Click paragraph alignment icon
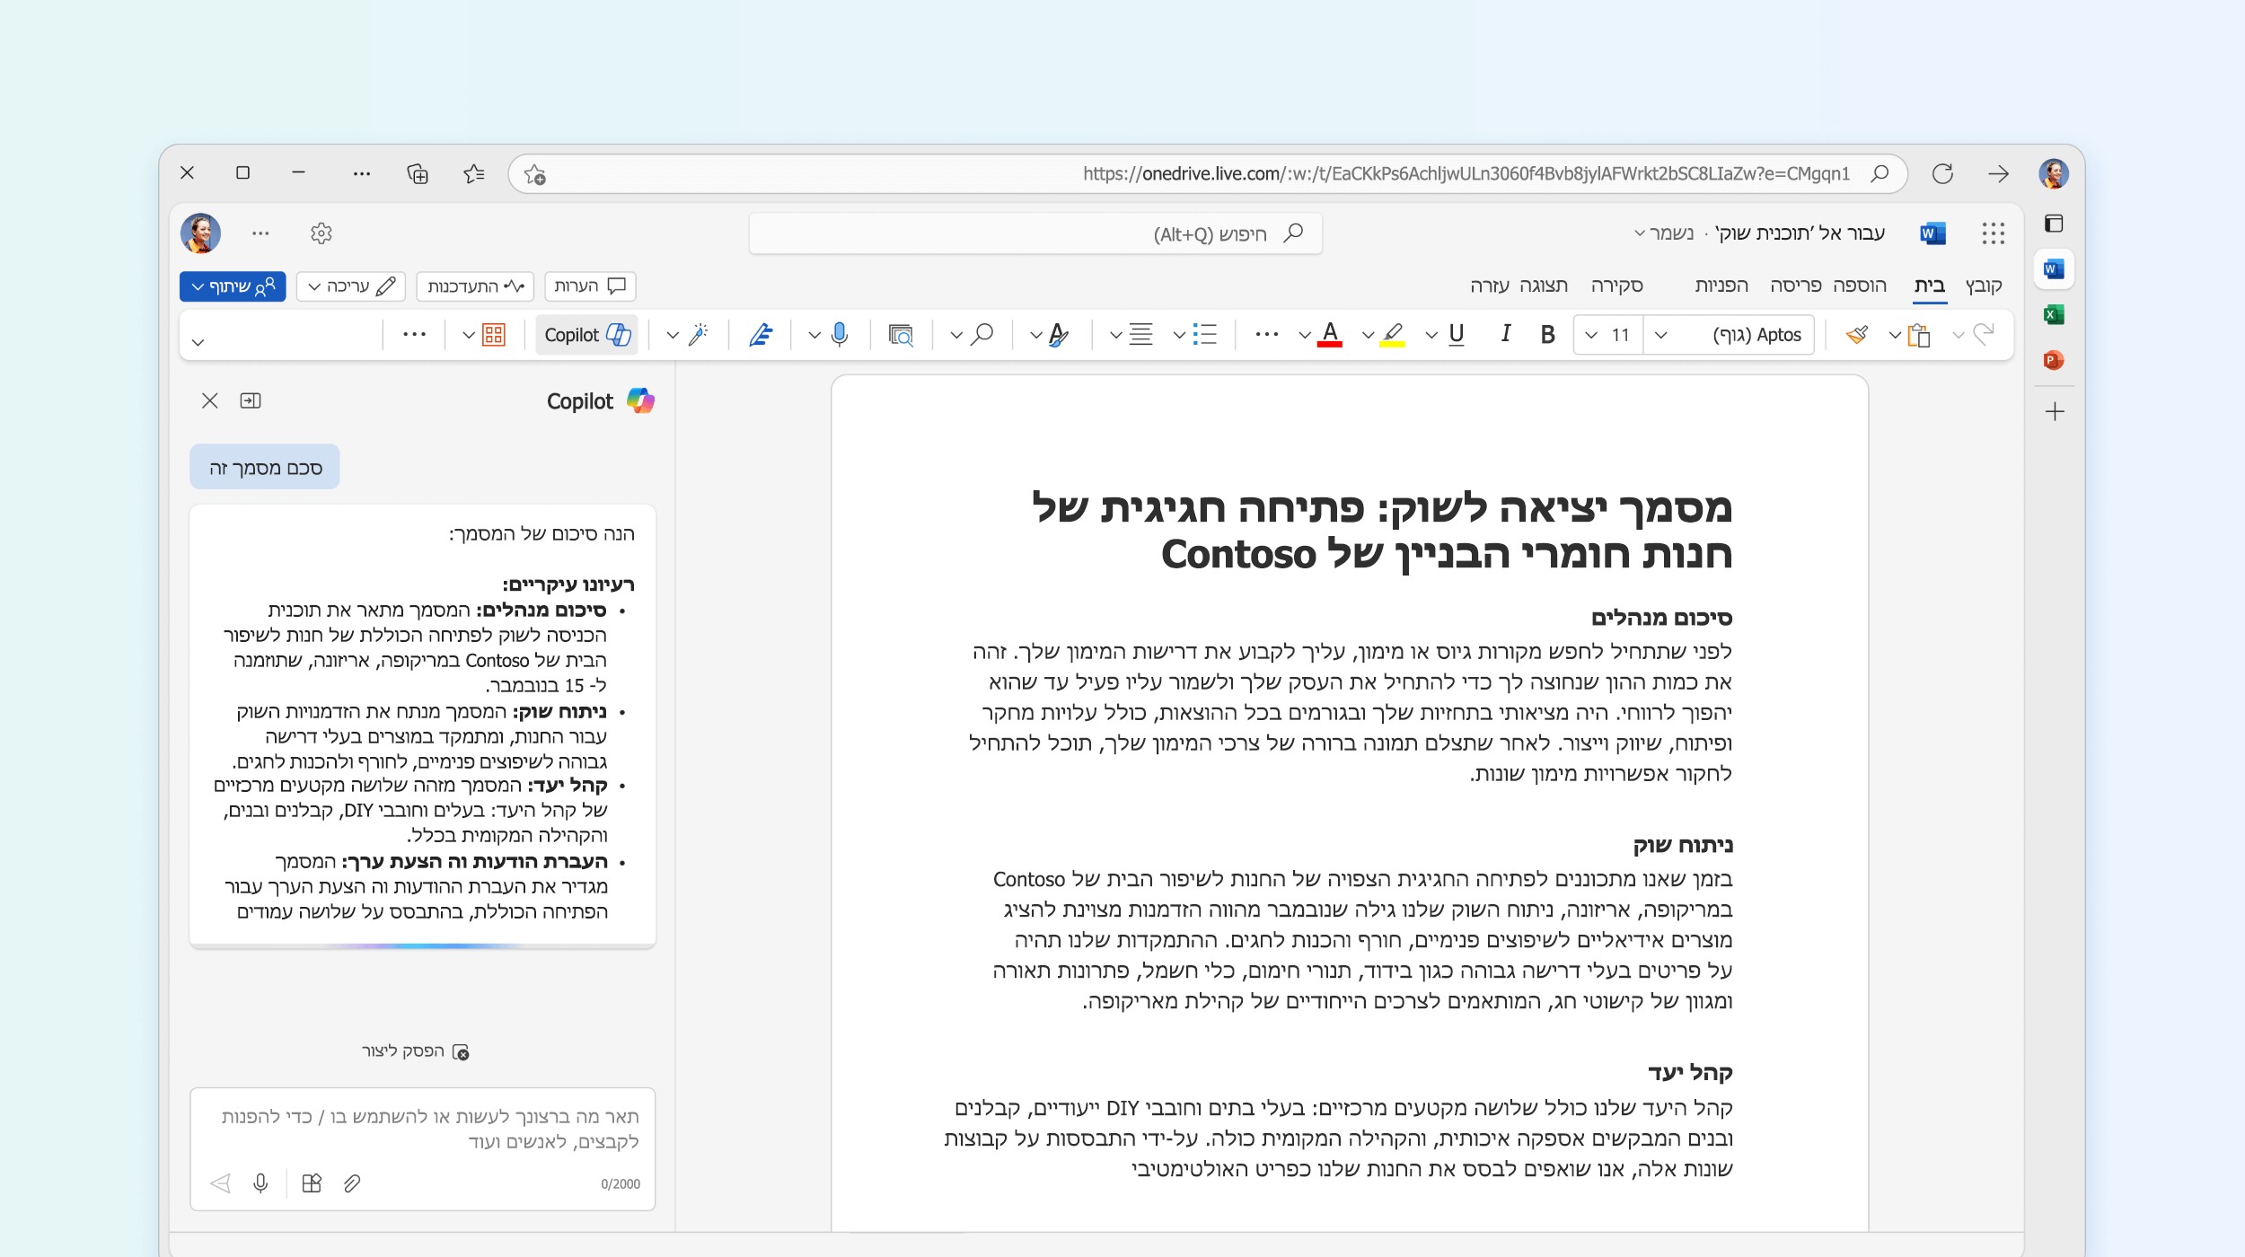The width and height of the screenshot is (2245, 1257). coord(1140,335)
